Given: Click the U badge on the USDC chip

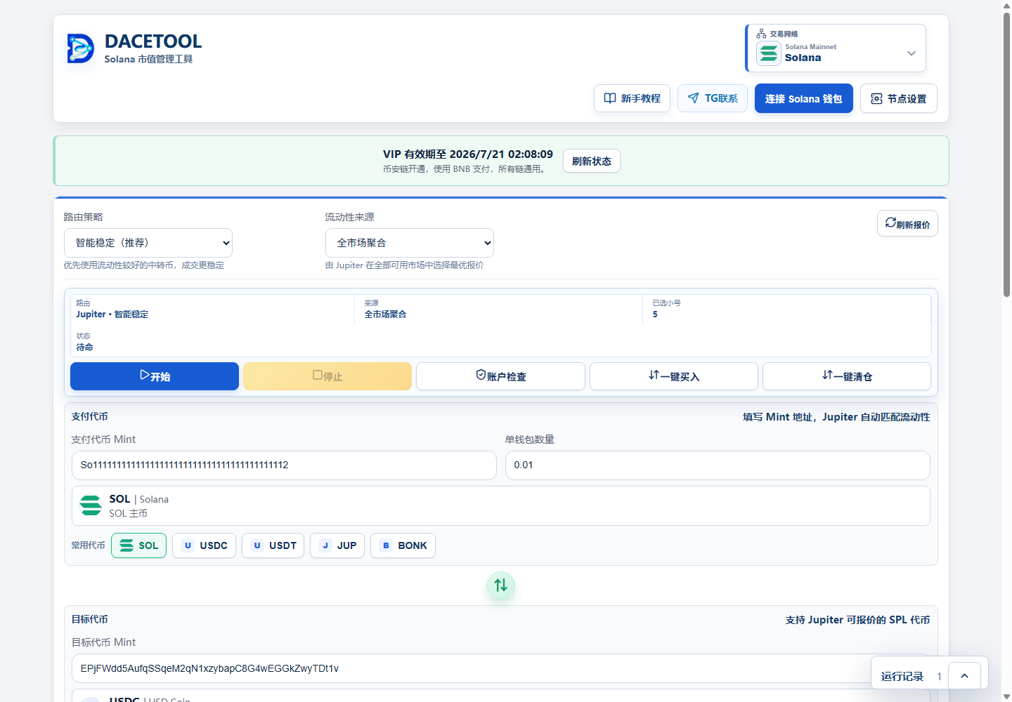Looking at the screenshot, I should [188, 545].
